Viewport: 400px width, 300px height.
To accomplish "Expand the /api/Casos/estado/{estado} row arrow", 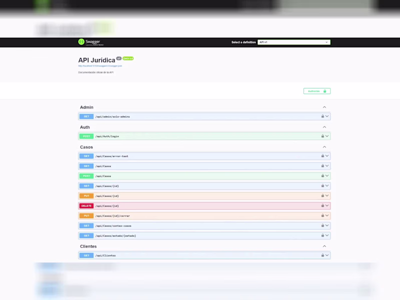I will click(x=327, y=235).
